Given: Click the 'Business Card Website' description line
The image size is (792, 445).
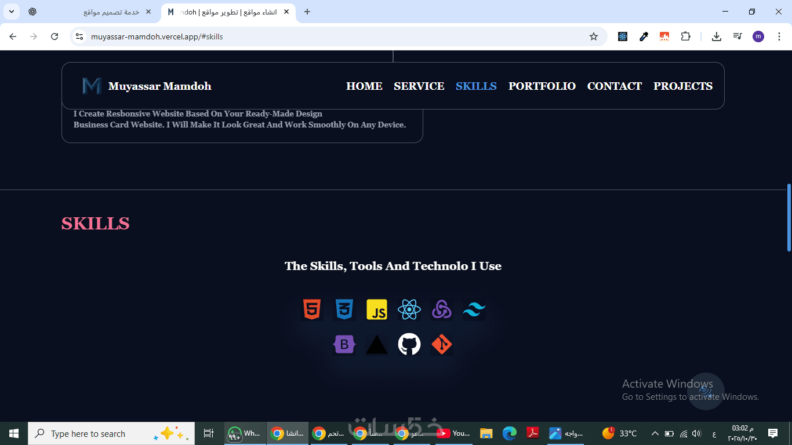Looking at the screenshot, I should [x=239, y=125].
